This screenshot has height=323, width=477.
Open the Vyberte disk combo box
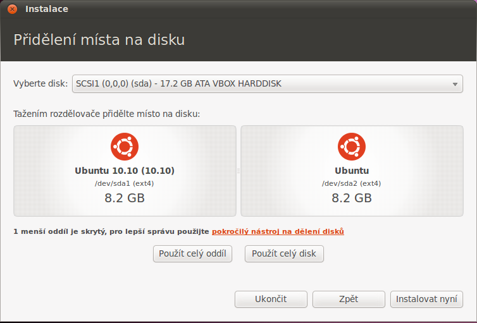(x=268, y=83)
